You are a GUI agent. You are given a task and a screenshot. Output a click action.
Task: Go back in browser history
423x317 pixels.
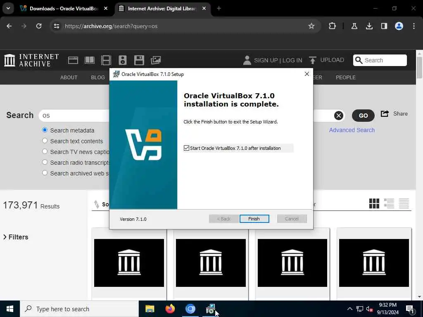[x=9, y=26]
